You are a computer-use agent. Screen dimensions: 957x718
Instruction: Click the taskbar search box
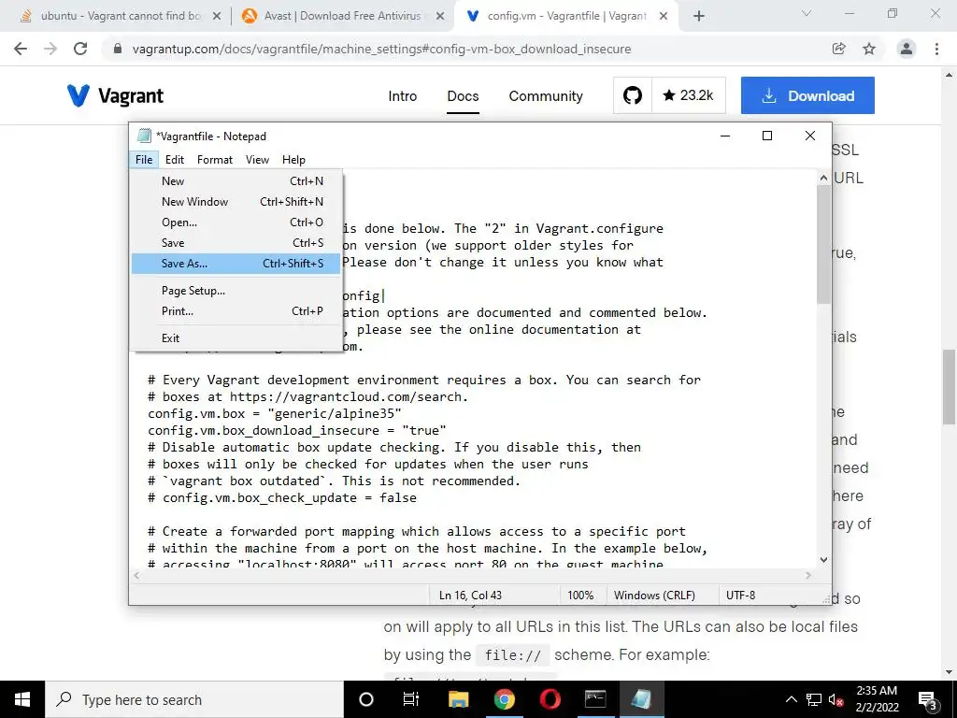194,699
